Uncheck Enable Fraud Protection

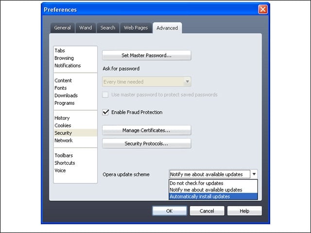pos(105,112)
